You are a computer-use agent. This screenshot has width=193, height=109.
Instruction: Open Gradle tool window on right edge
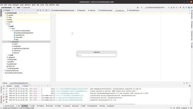click(x=192, y=45)
